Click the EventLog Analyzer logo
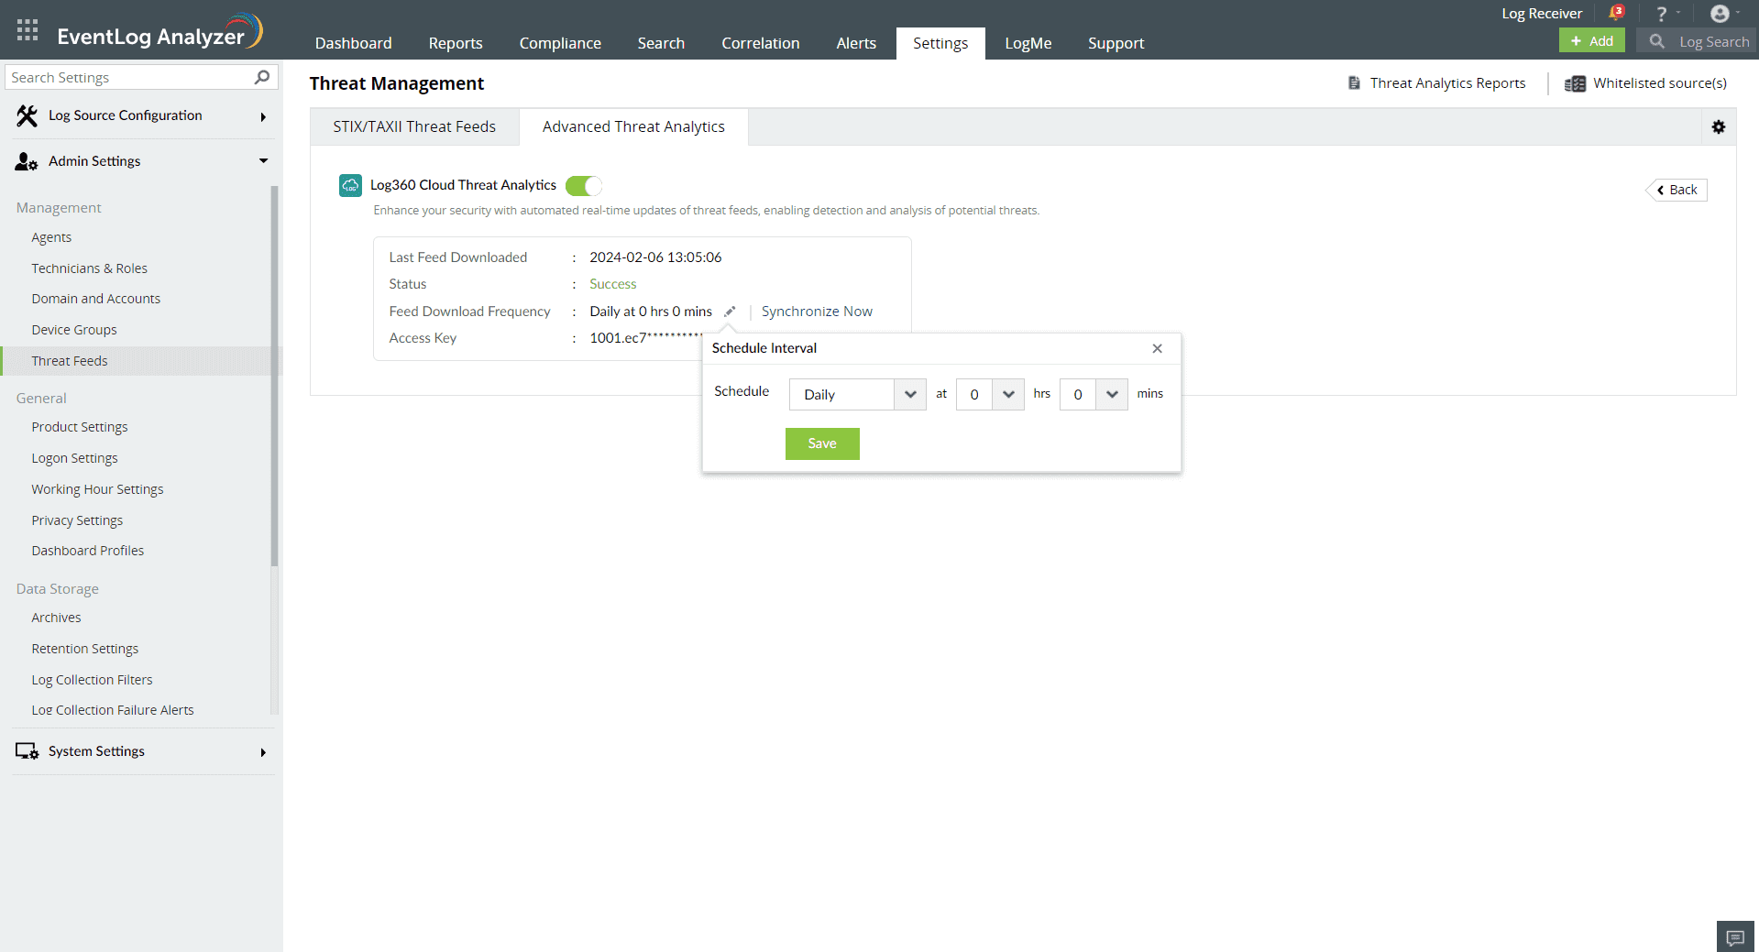The height and width of the screenshot is (952, 1759). click(x=160, y=32)
